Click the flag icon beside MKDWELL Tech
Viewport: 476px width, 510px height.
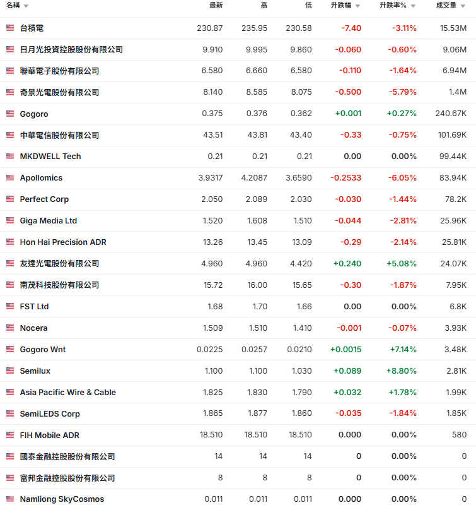[10, 157]
